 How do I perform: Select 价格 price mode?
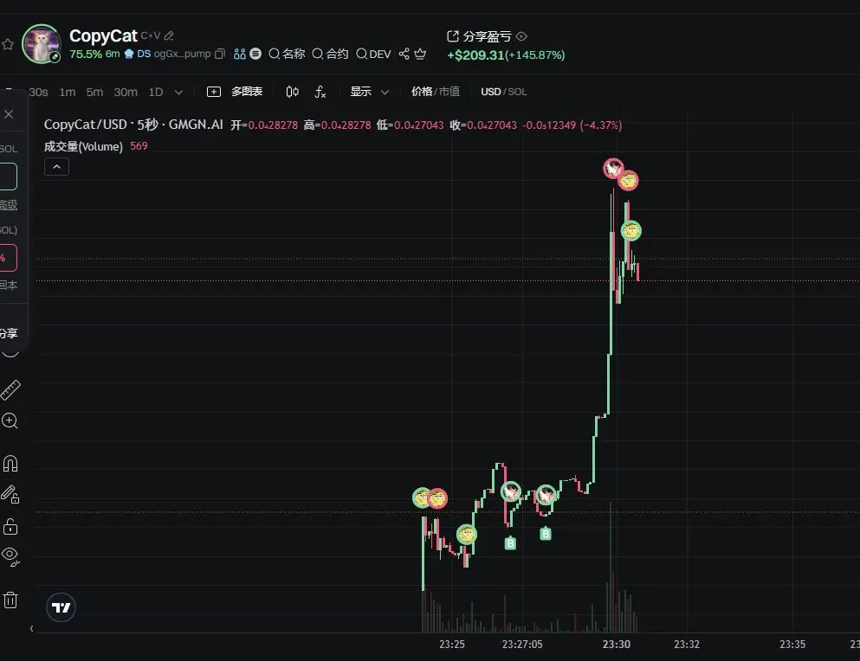(421, 92)
